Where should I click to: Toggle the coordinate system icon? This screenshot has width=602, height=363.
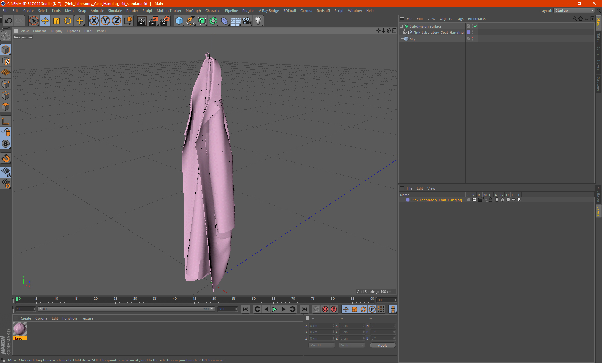[128, 21]
